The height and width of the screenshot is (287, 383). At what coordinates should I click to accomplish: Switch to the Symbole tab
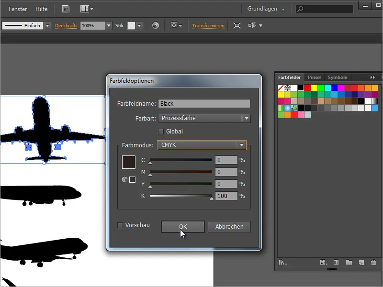(x=338, y=77)
